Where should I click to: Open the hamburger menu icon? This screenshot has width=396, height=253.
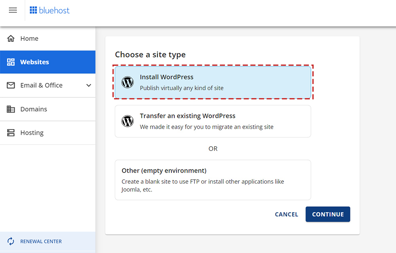coord(13,10)
